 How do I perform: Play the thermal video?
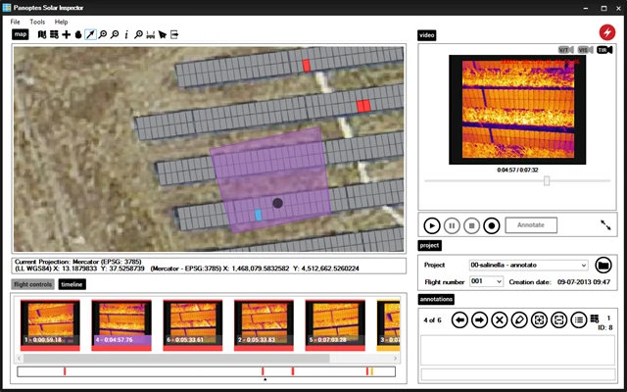click(x=432, y=224)
